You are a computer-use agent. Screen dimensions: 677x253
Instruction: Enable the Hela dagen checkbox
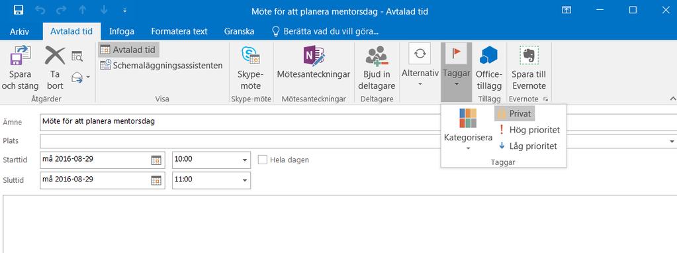(x=262, y=160)
